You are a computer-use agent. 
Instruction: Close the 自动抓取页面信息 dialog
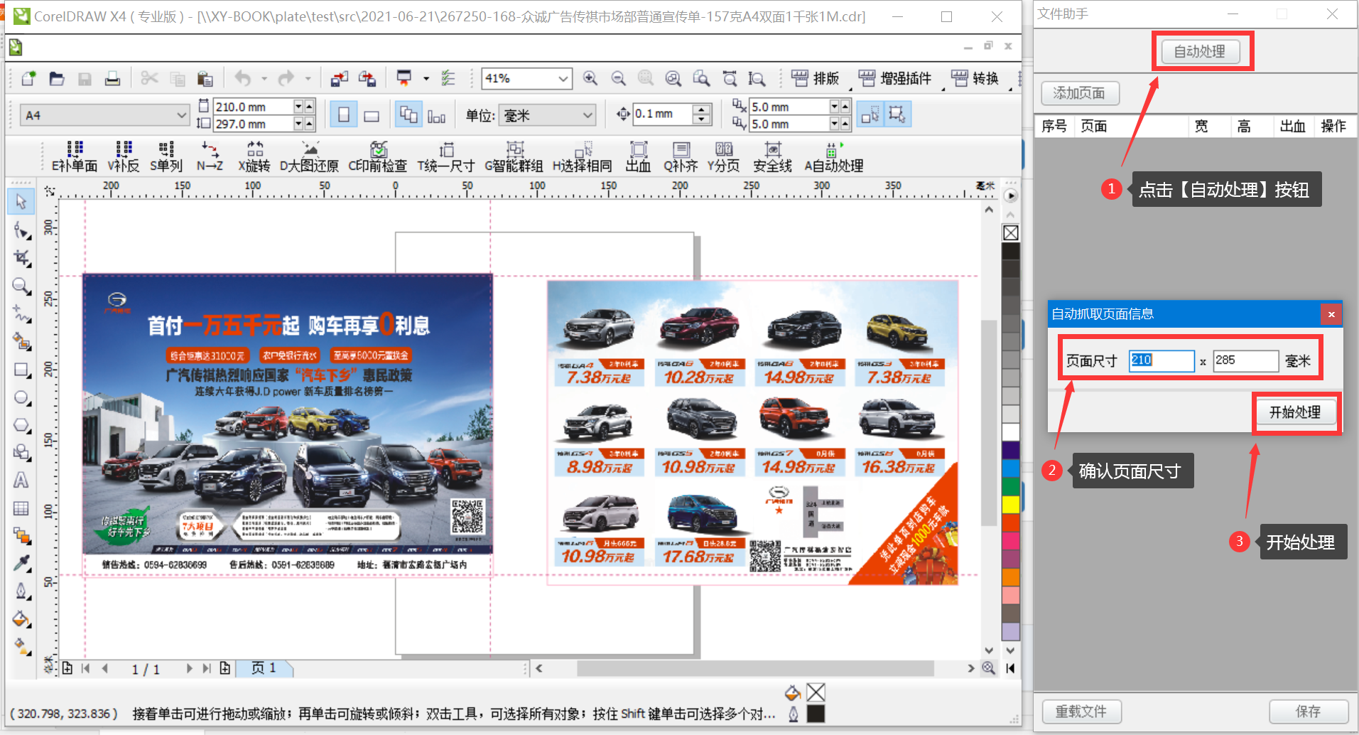1331,314
